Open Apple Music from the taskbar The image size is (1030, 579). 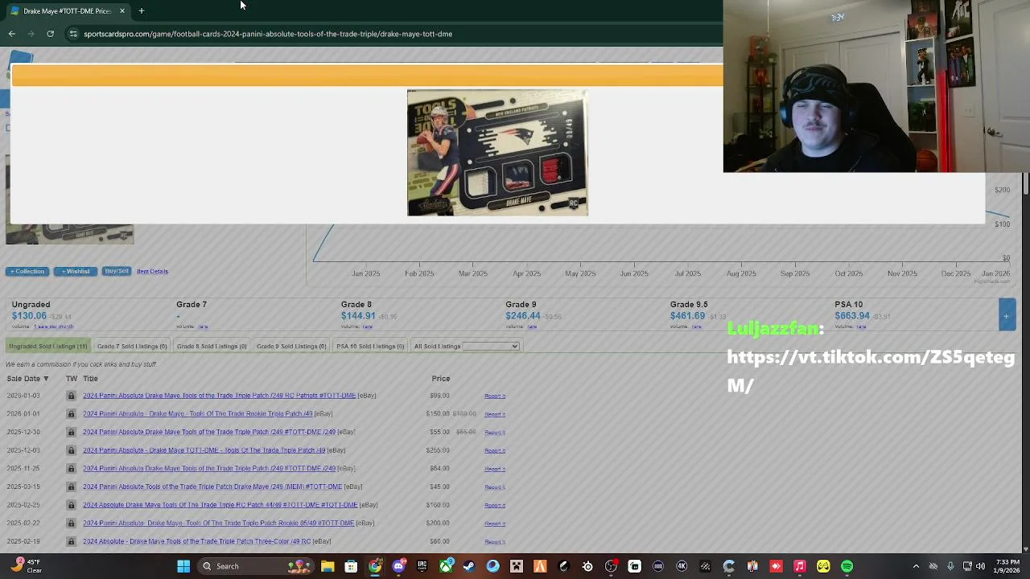point(800,566)
